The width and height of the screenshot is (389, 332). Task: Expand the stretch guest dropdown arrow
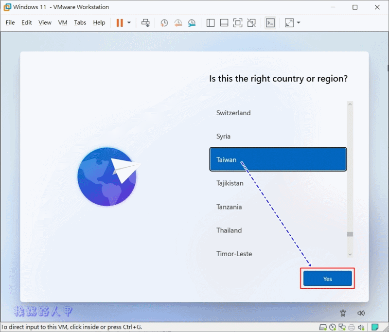click(x=299, y=23)
